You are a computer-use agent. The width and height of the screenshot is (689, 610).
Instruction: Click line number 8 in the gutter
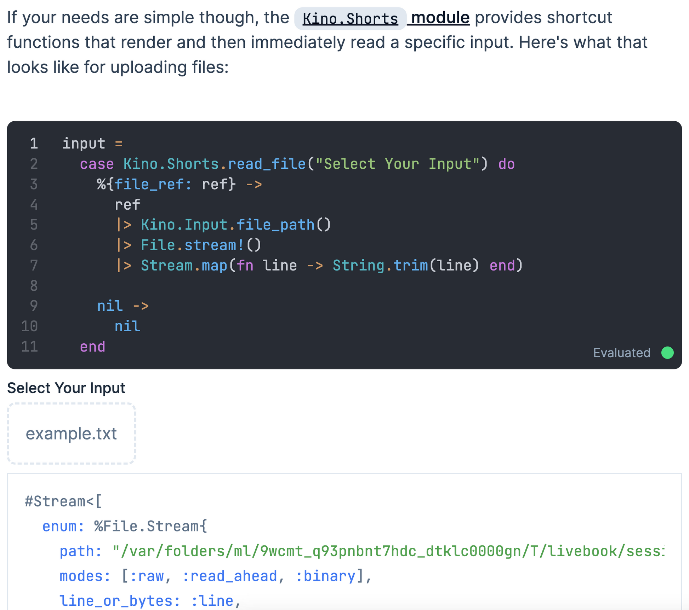pos(34,286)
